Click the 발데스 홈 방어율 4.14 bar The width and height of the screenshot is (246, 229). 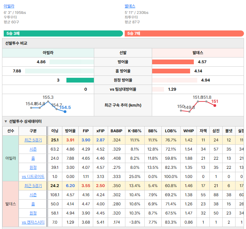[x=171, y=71]
